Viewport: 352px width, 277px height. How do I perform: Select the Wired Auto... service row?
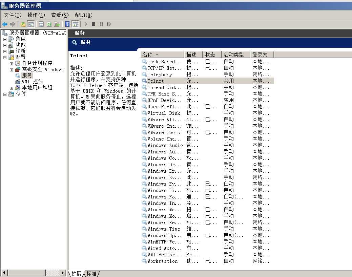tap(207, 248)
